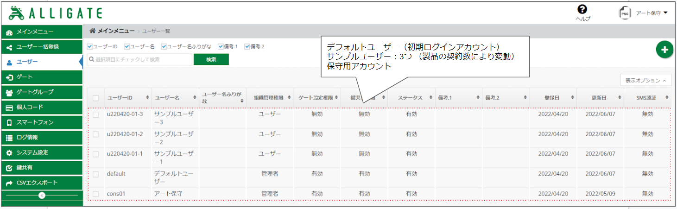Open System Settings gear in sidebar
Viewport: 677px width, 209px height.
(x=41, y=152)
